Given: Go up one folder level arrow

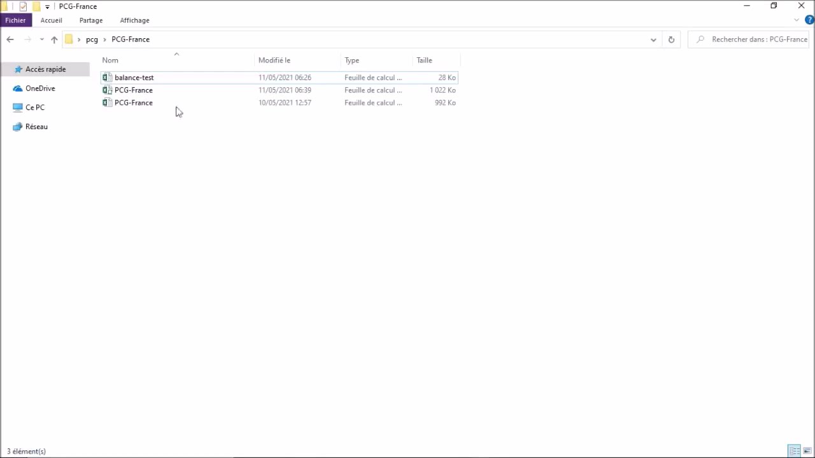Looking at the screenshot, I should point(54,39).
